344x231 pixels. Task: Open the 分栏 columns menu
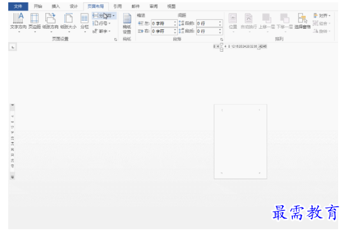[84, 23]
